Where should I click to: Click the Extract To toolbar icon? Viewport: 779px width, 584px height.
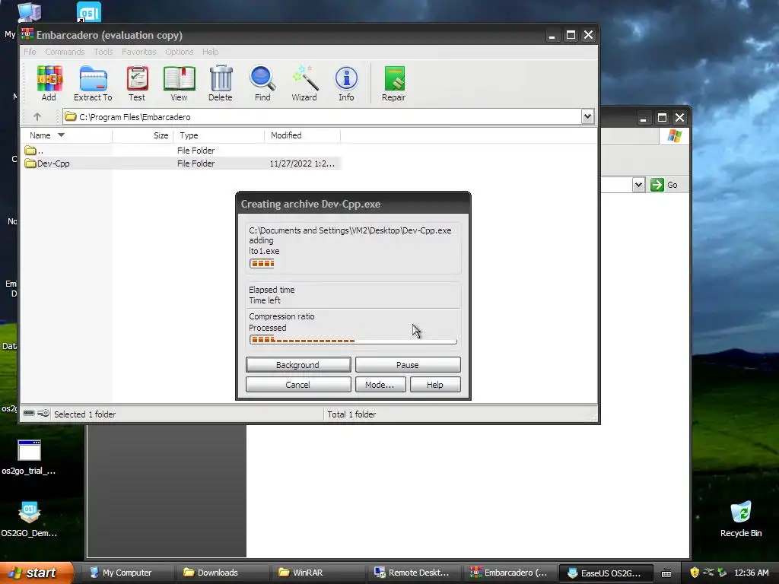coord(93,83)
